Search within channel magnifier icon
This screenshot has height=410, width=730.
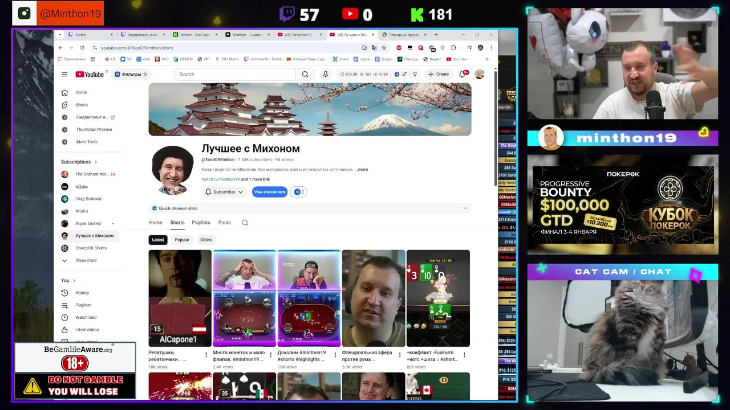[245, 223]
